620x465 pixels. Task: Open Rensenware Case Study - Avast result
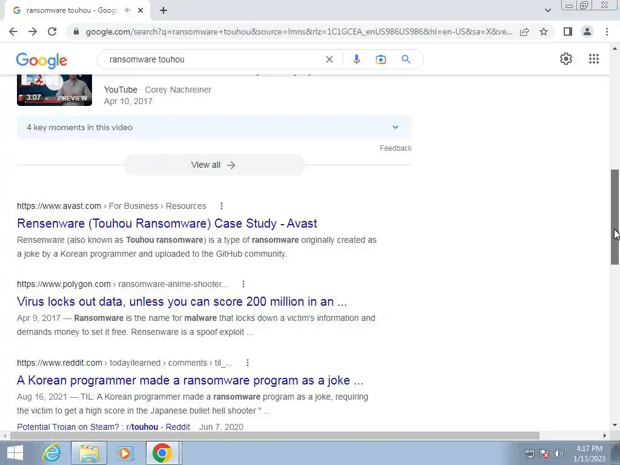[167, 223]
